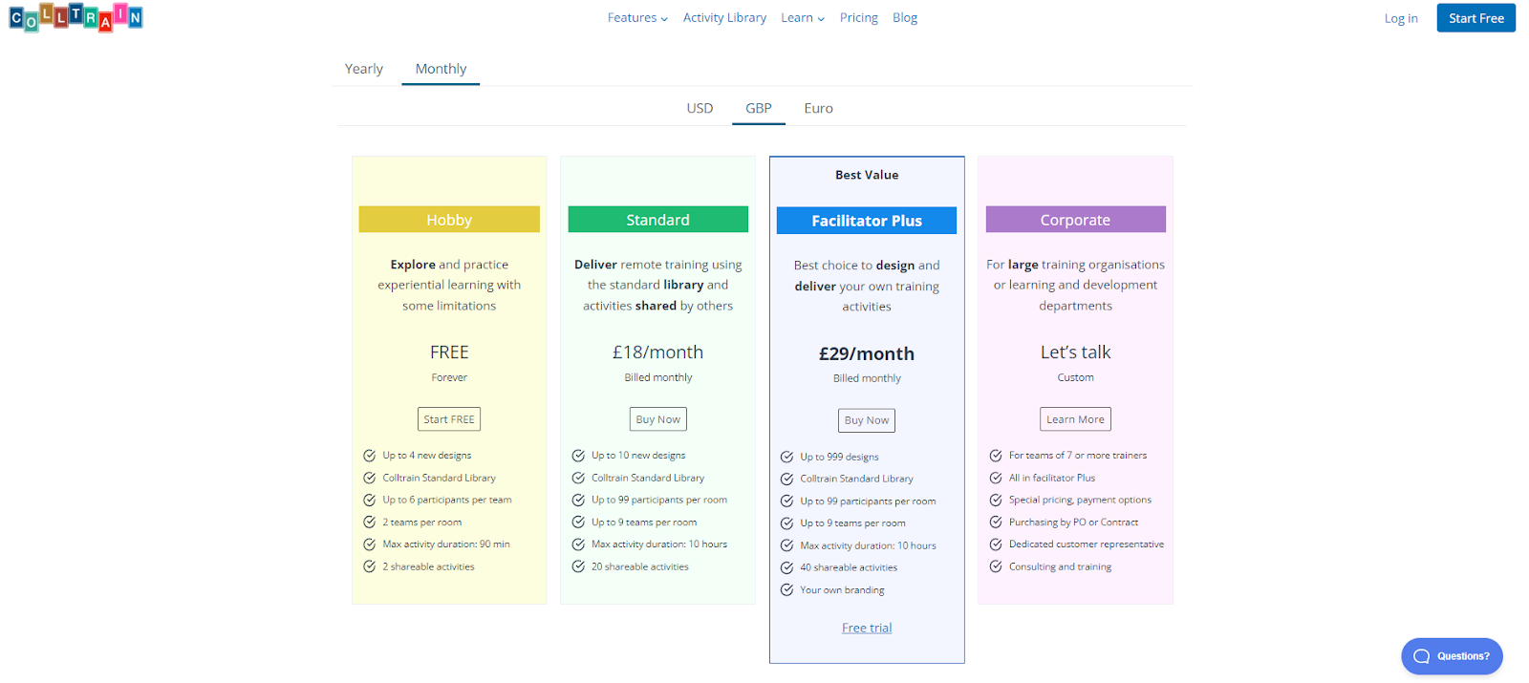This screenshot has height=683, width=1529.
Task: Click the blue Facilitator Plus header
Action: tap(867, 221)
